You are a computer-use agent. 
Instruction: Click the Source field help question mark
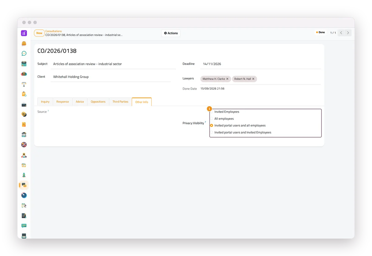48,111
